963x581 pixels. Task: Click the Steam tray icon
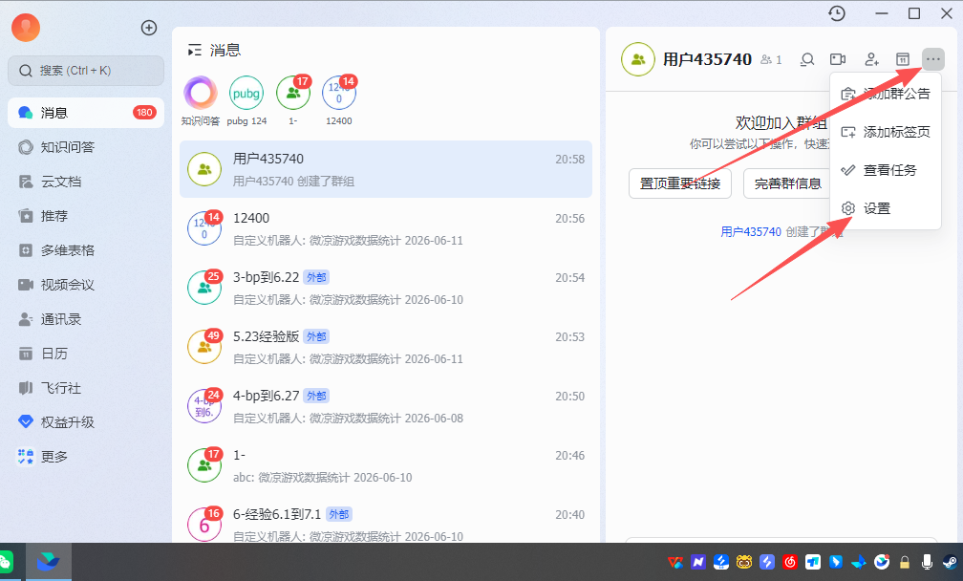click(x=950, y=562)
